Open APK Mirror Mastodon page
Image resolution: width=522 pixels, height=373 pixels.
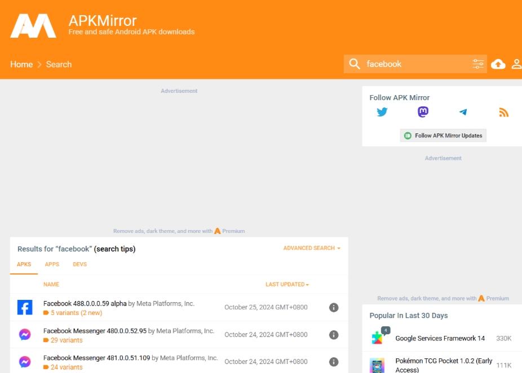tap(423, 112)
